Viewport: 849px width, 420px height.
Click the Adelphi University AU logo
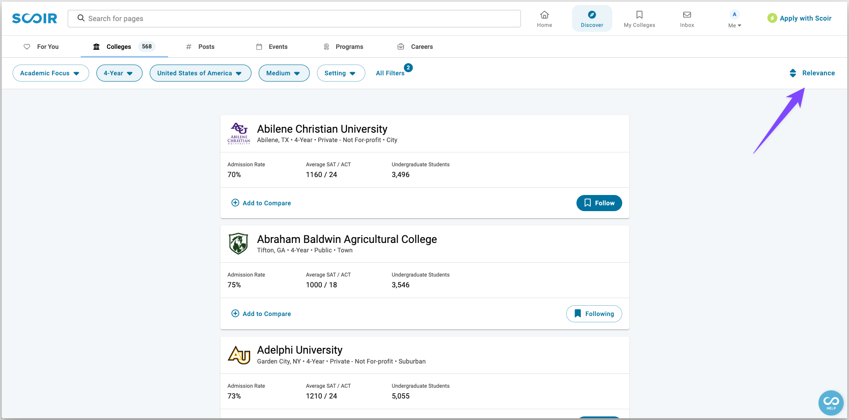239,355
